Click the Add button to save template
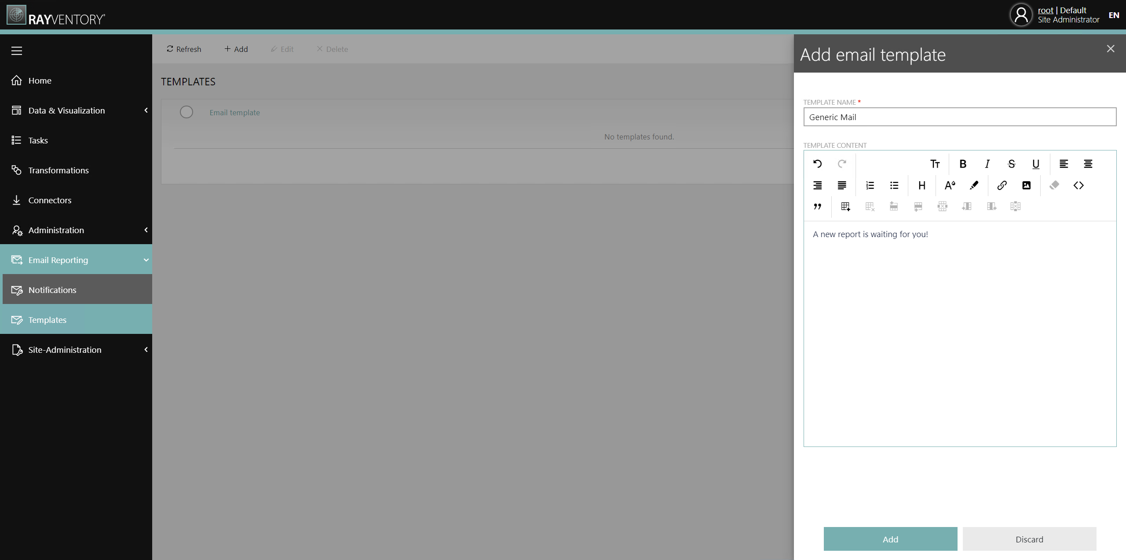 [x=890, y=538]
